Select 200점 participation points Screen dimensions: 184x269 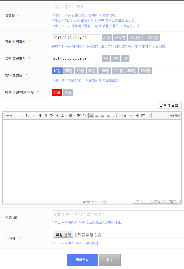pos(118,71)
